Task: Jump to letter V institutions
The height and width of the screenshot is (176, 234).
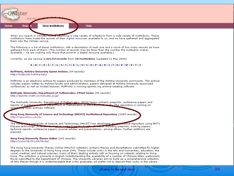Action: pos(122,65)
